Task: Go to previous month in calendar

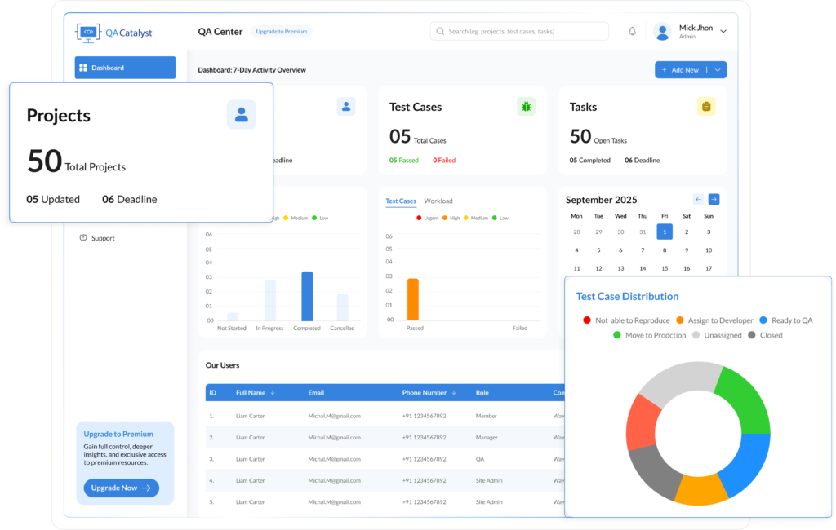Action: (x=698, y=199)
